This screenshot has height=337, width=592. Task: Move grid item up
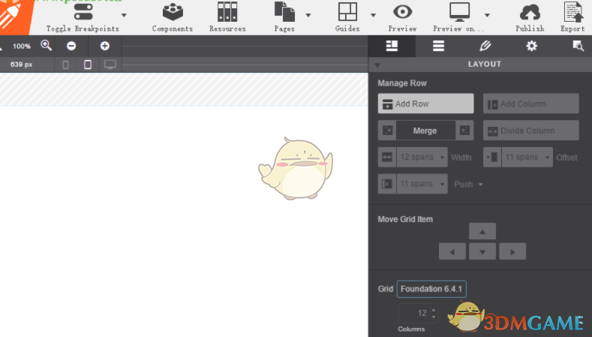coord(482,231)
